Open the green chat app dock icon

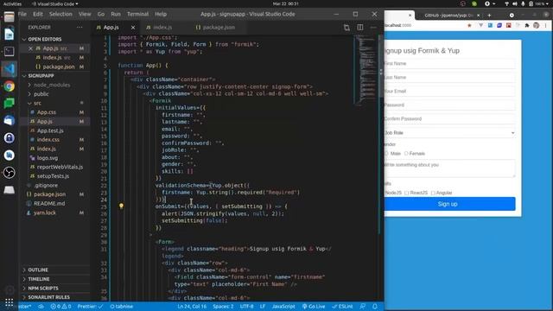10,104
